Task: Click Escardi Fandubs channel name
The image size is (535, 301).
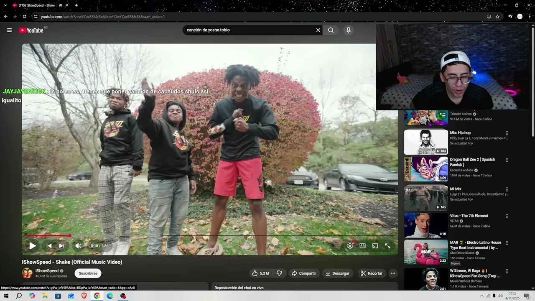Action: tap(461, 170)
